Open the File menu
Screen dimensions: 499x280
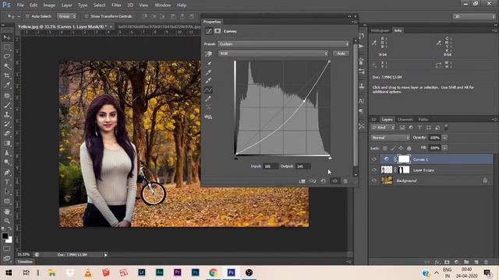[x=20, y=5]
